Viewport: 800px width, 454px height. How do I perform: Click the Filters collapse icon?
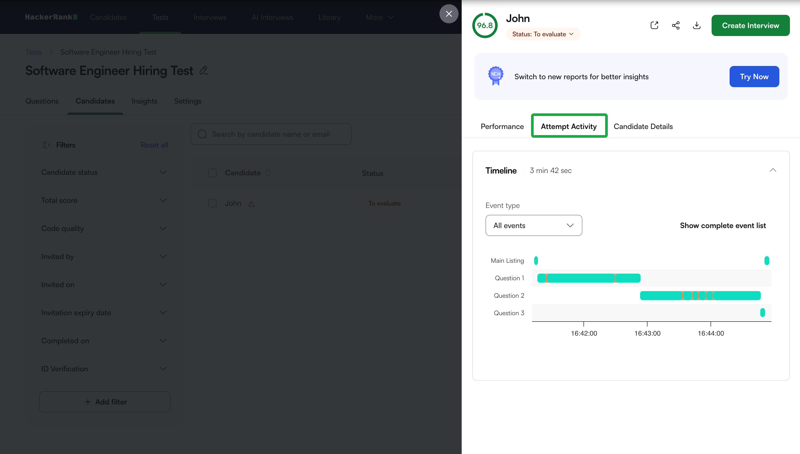point(46,145)
